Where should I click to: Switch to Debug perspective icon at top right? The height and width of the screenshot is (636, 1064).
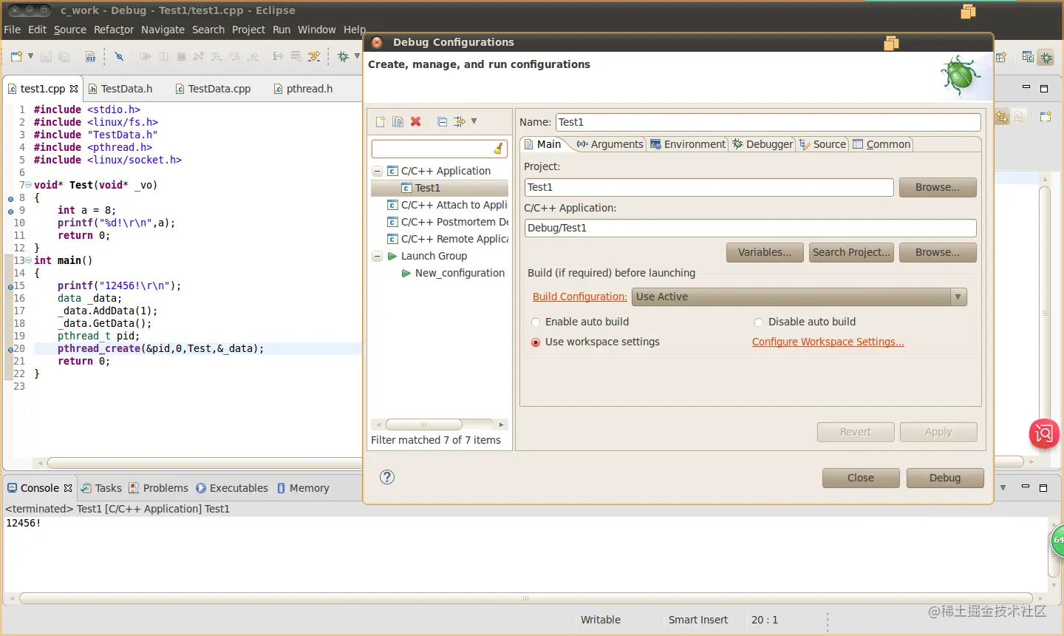(x=1046, y=57)
